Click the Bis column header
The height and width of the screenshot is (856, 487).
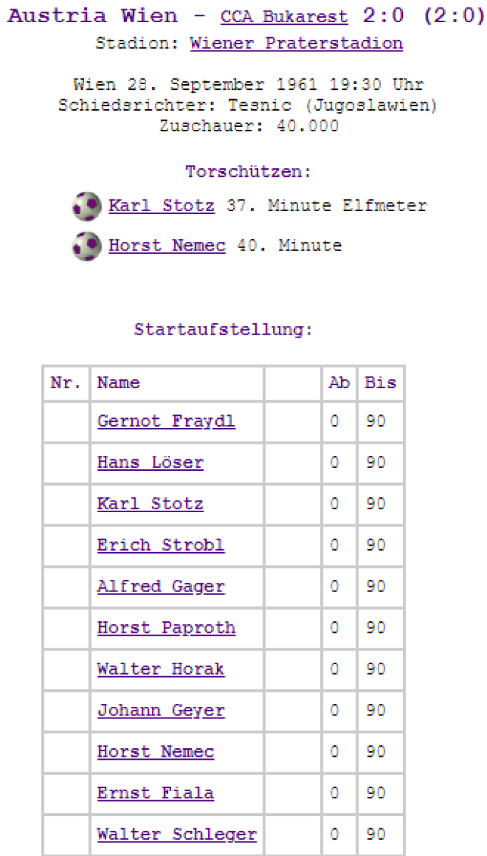tap(380, 383)
